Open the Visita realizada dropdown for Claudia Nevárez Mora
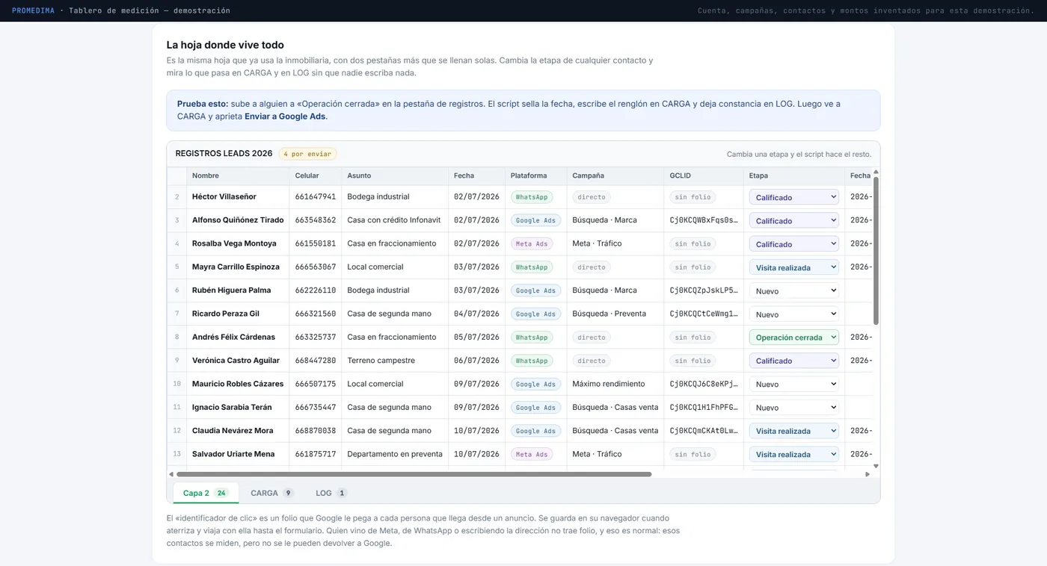The width and height of the screenshot is (1047, 566). pyautogui.click(x=793, y=431)
